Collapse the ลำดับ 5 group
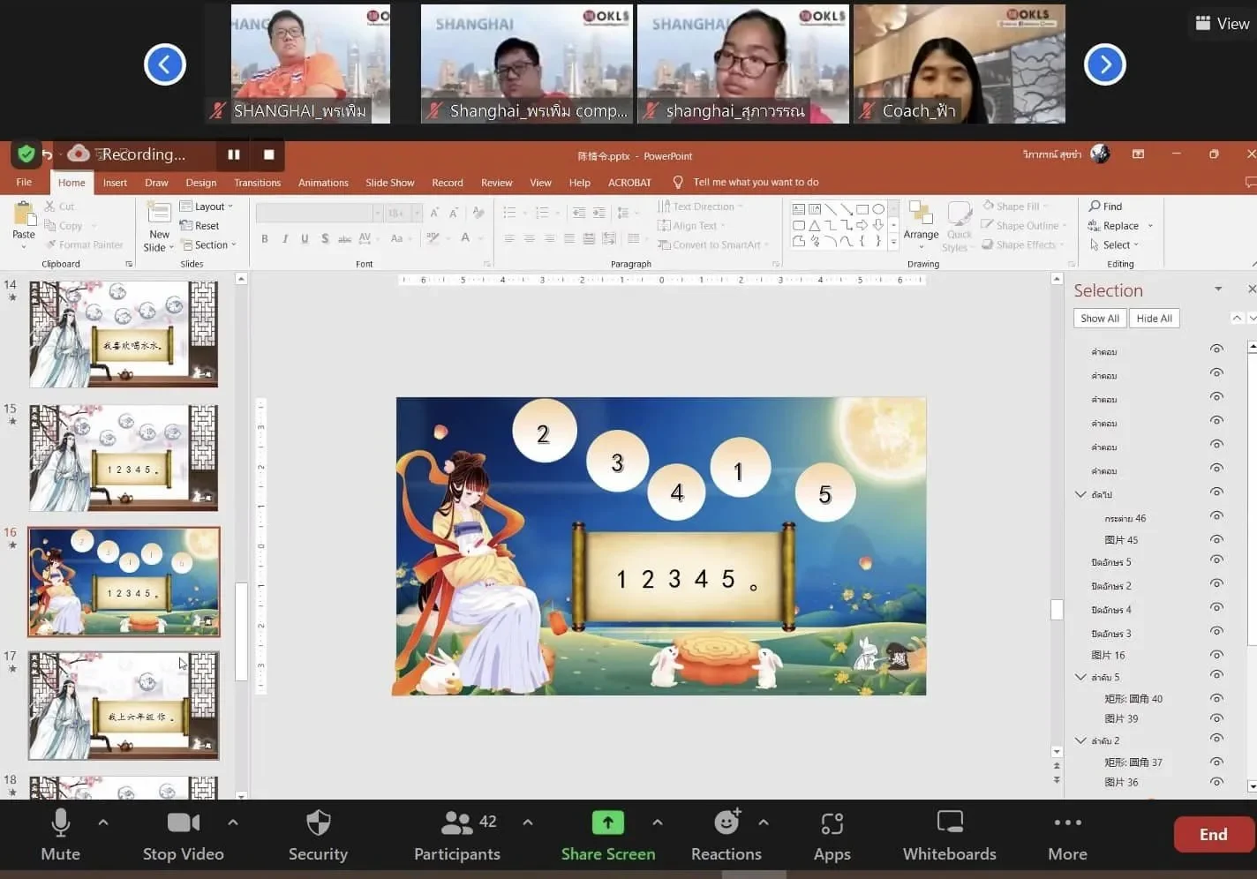This screenshot has height=879, width=1257. 1080,677
